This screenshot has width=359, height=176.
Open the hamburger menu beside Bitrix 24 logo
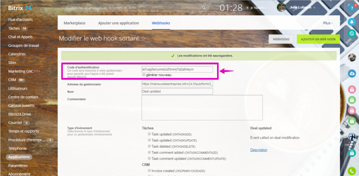(4, 8)
